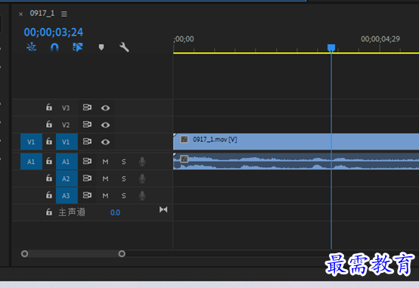Click the master track volume 0.0 value
Image resolution: width=419 pixels, height=288 pixels.
[115, 212]
